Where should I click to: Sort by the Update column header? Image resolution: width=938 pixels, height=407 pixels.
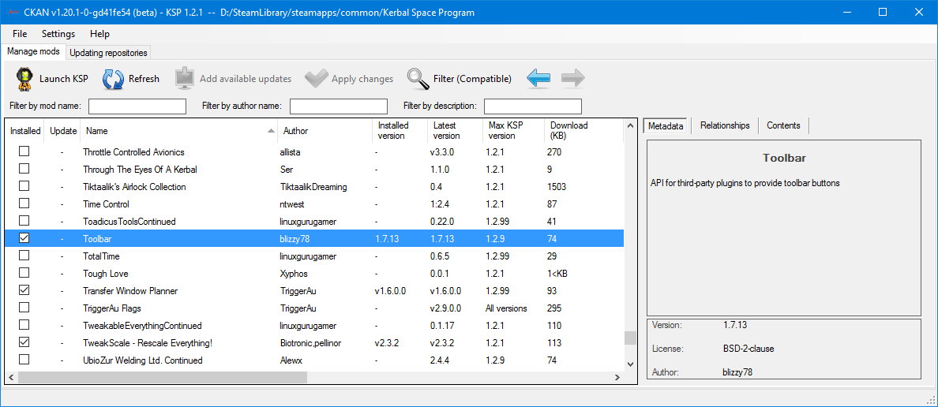coord(63,131)
